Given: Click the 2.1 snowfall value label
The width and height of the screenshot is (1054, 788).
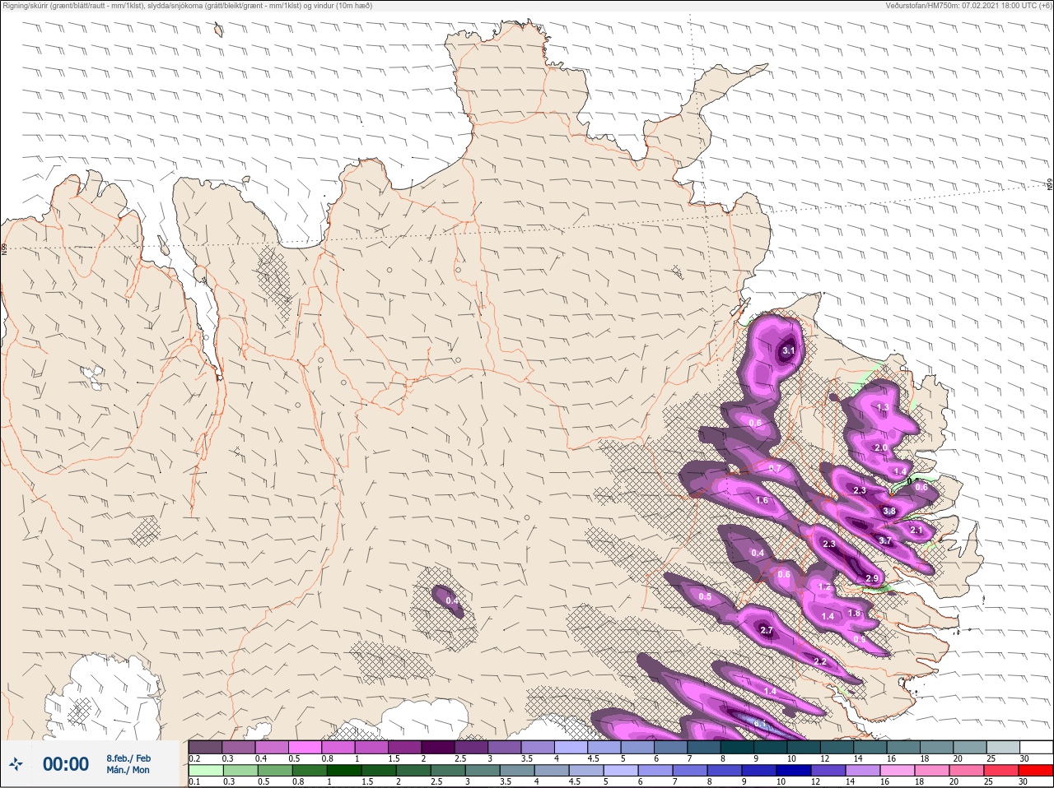Looking at the screenshot, I should (x=916, y=531).
